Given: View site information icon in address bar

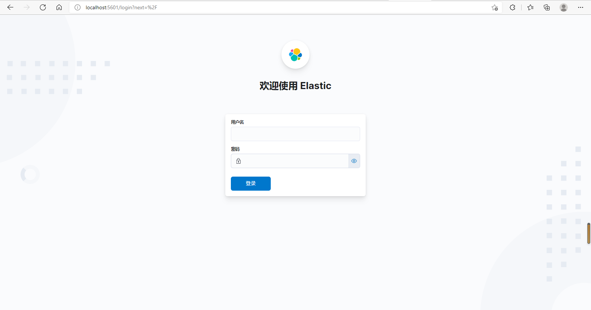Looking at the screenshot, I should [x=78, y=7].
